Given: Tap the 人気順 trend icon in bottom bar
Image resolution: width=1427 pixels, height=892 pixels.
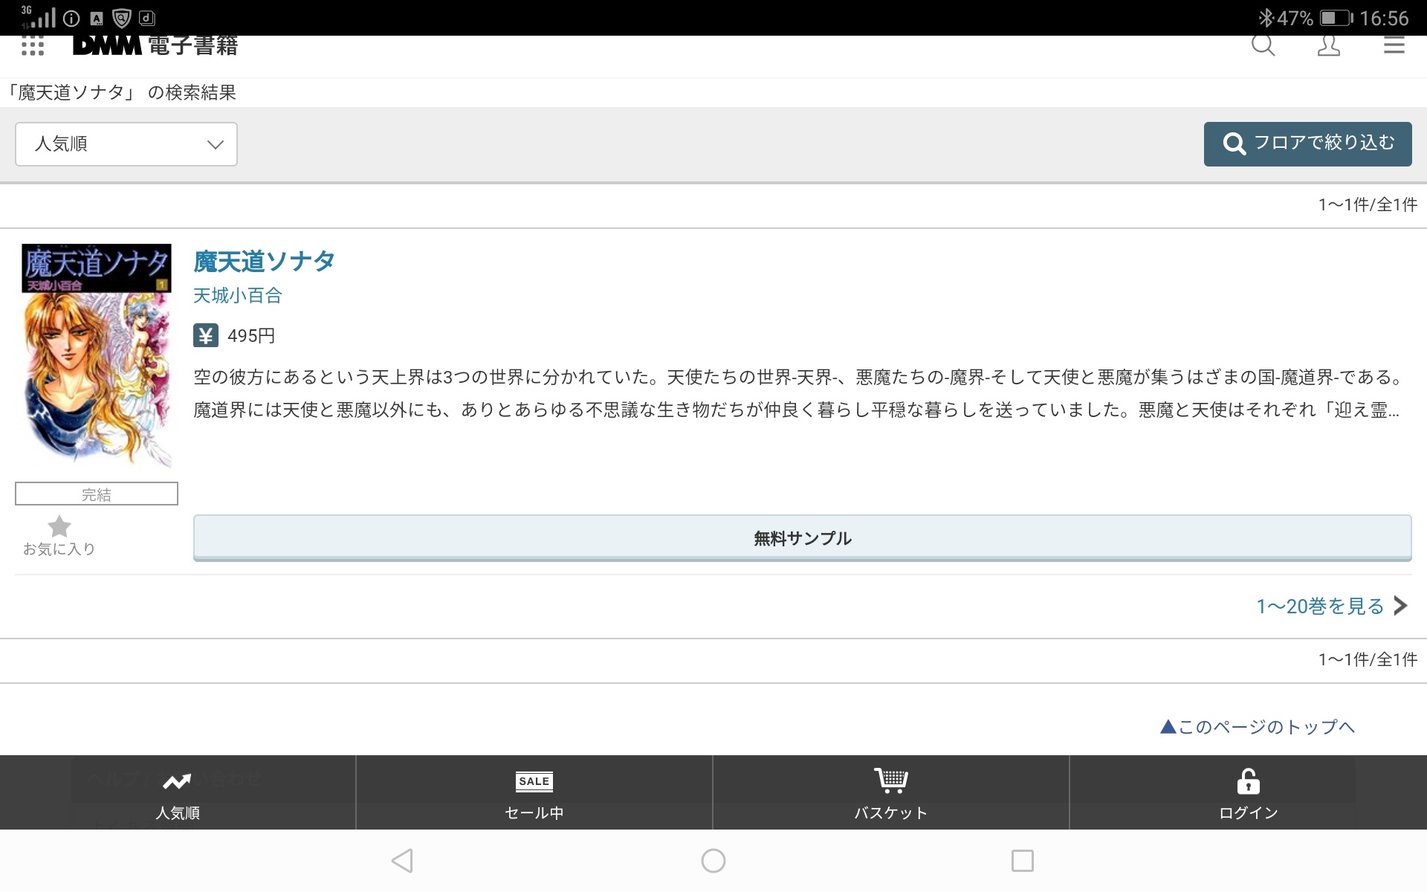Looking at the screenshot, I should click(x=177, y=782).
